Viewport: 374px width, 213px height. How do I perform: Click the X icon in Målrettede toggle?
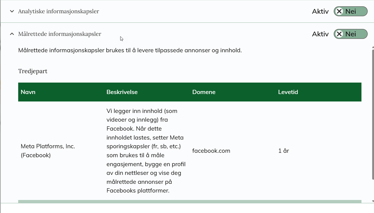[x=339, y=34]
